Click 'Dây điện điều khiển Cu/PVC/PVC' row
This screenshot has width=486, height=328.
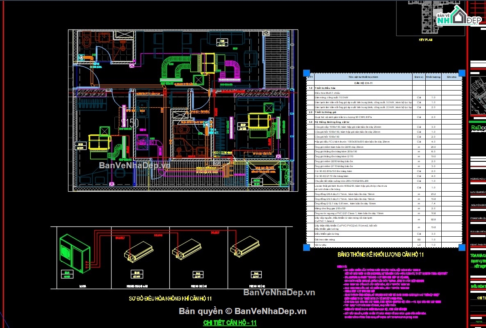pyautogui.click(x=384, y=227)
